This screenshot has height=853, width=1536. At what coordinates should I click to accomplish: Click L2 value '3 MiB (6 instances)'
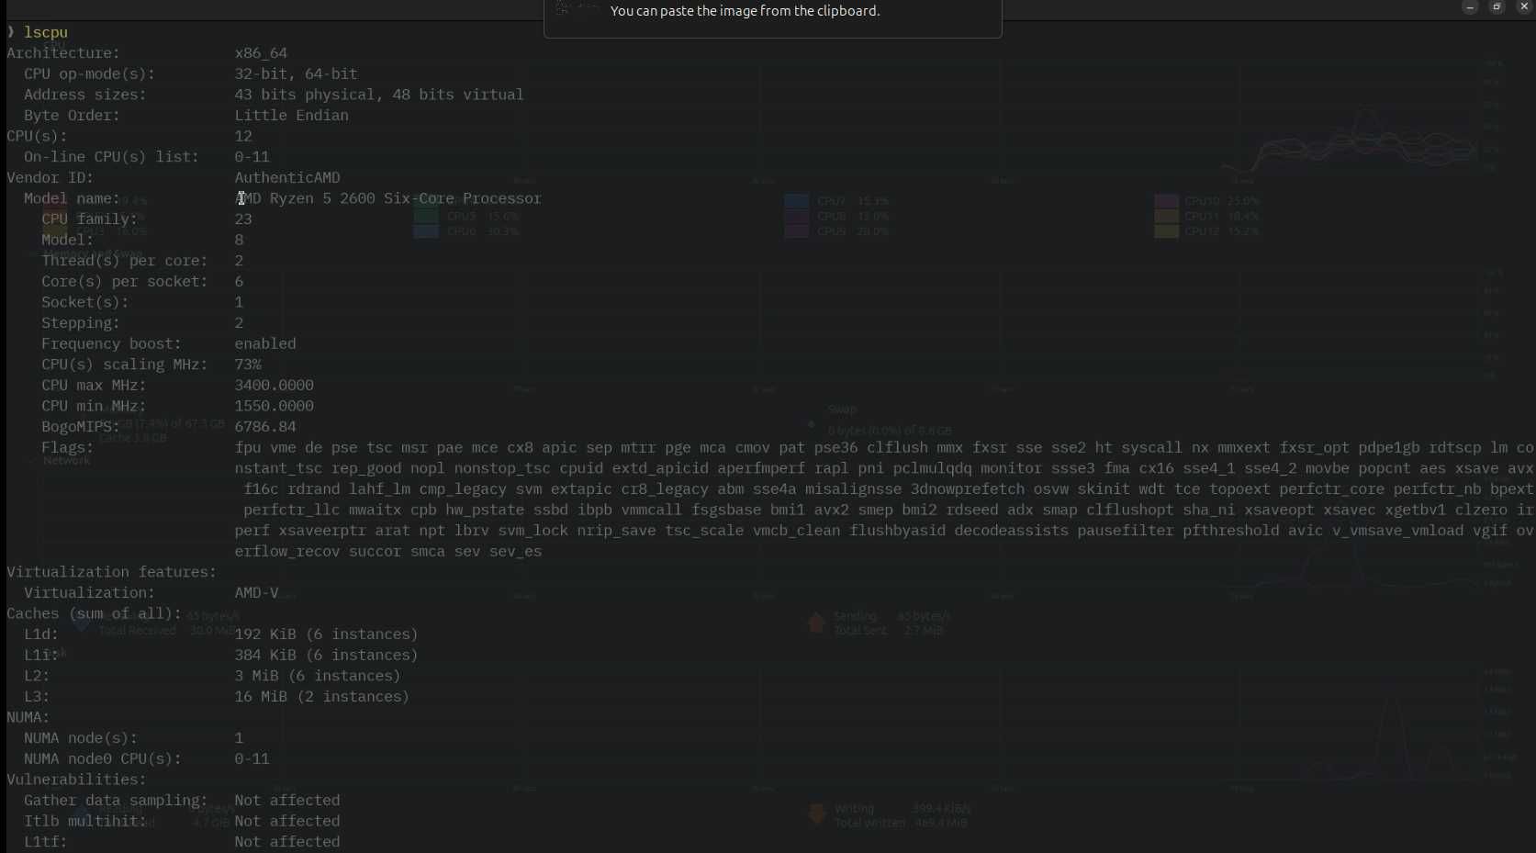(318, 676)
